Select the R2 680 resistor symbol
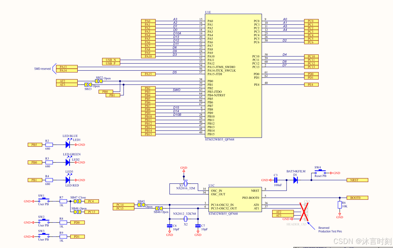 point(49,144)
